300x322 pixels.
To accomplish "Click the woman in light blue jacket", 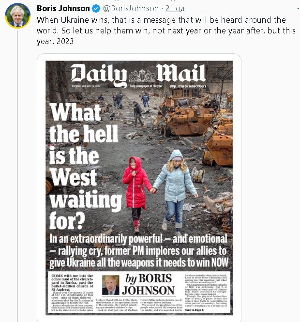I will 176,191.
